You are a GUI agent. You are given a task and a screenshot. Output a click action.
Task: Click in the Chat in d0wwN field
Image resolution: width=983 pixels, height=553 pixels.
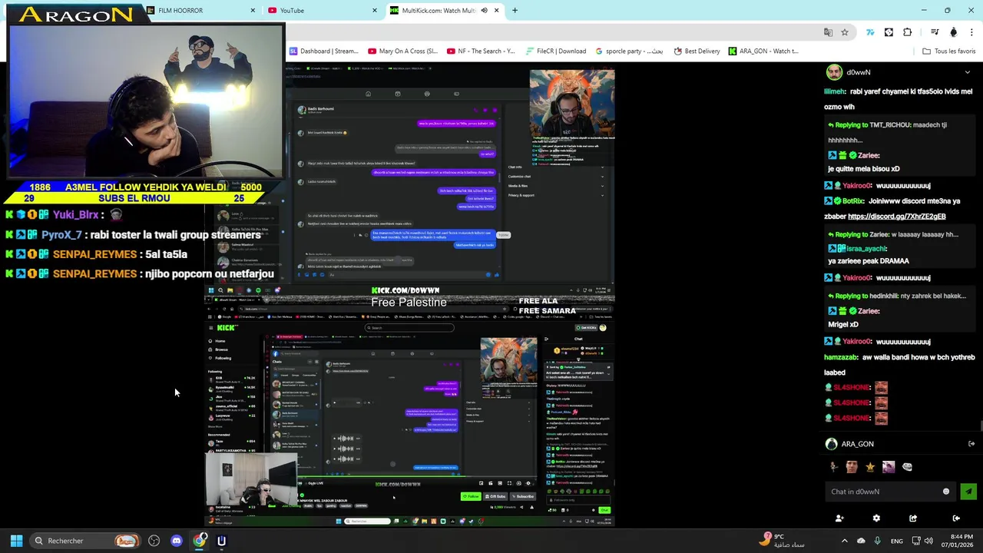[889, 492]
